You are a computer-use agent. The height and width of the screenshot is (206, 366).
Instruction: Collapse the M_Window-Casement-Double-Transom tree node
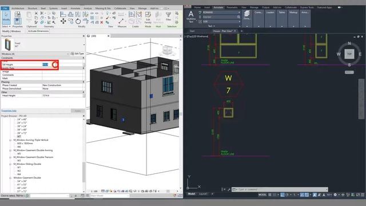[x=10, y=157]
